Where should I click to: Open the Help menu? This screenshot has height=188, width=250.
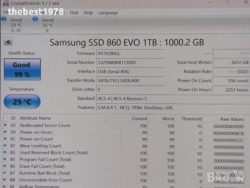click(88, 13)
